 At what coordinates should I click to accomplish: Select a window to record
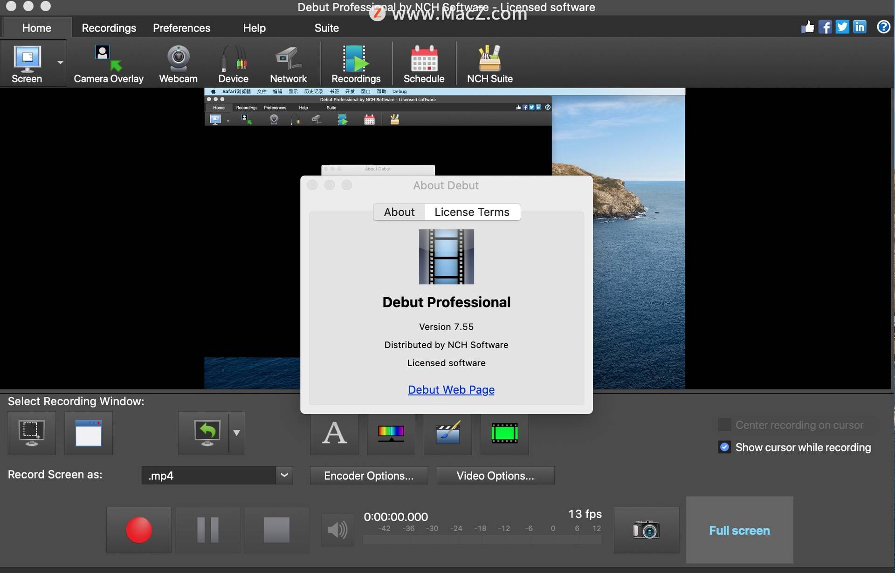click(x=89, y=433)
